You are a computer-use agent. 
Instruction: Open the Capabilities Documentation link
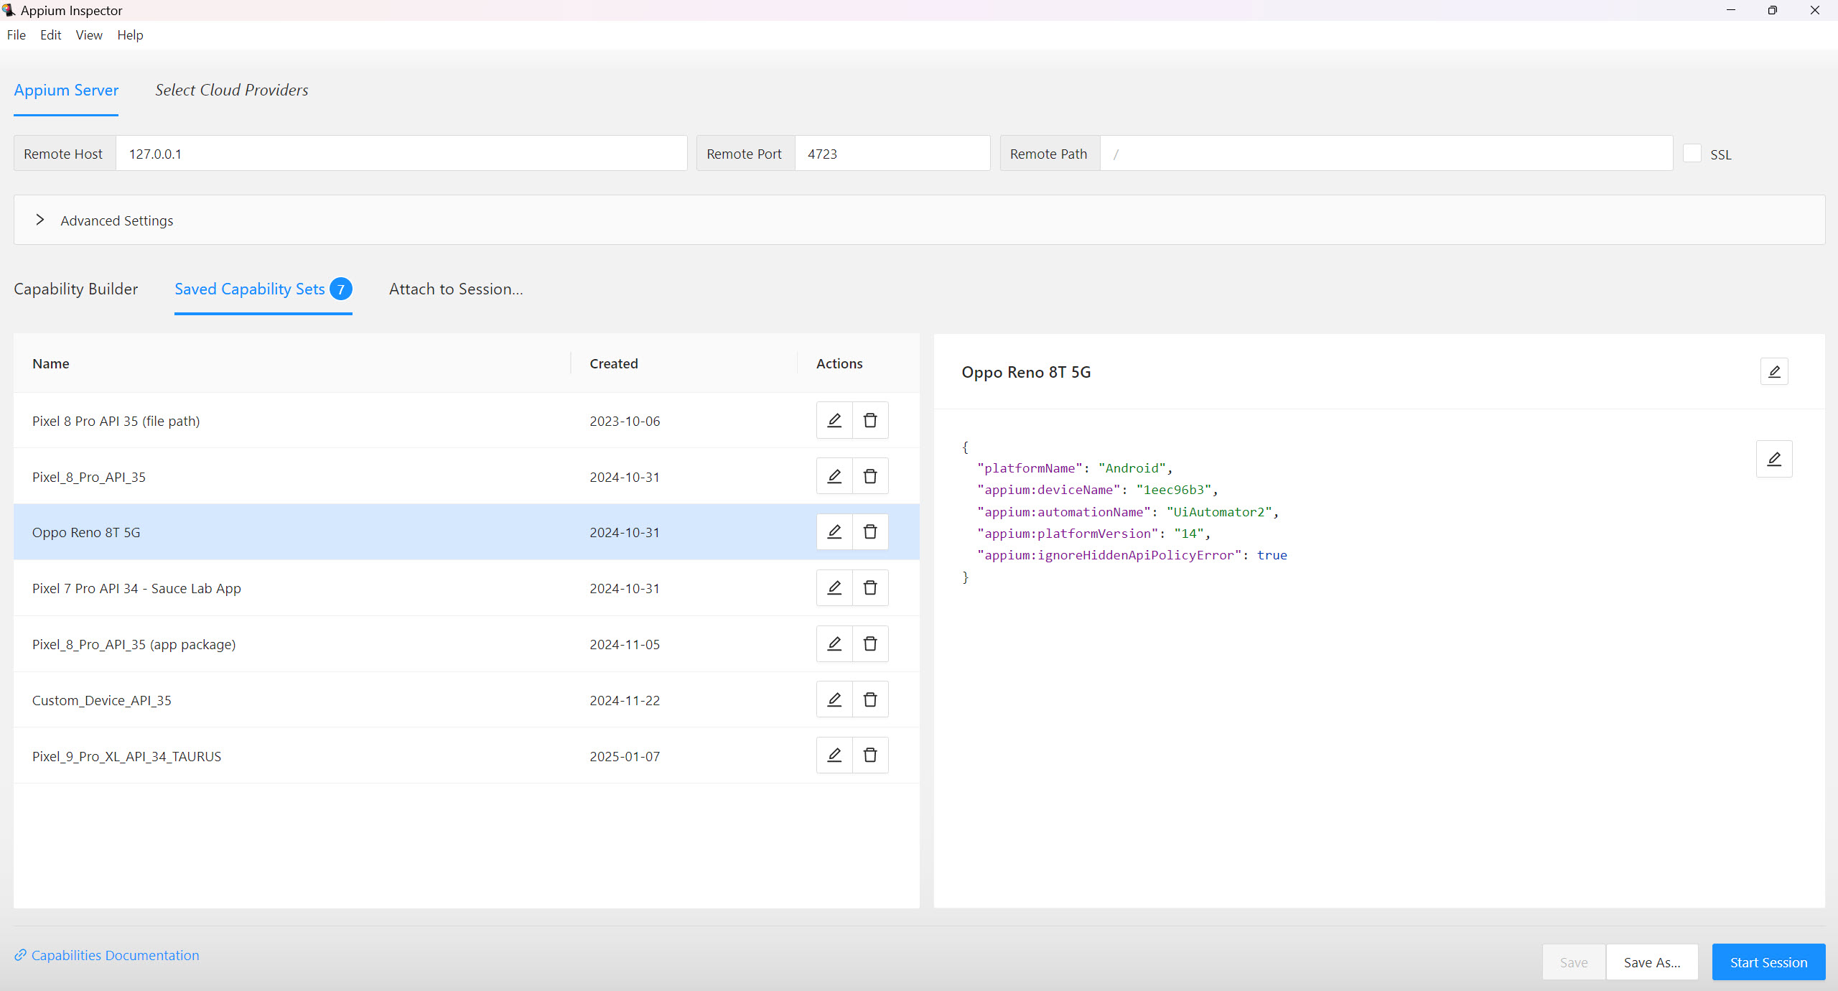115,955
